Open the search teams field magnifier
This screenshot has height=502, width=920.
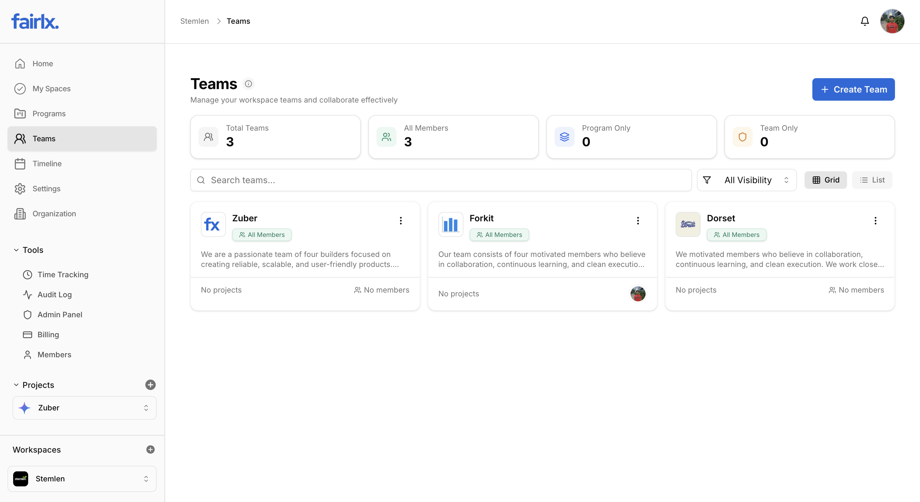[x=201, y=180]
